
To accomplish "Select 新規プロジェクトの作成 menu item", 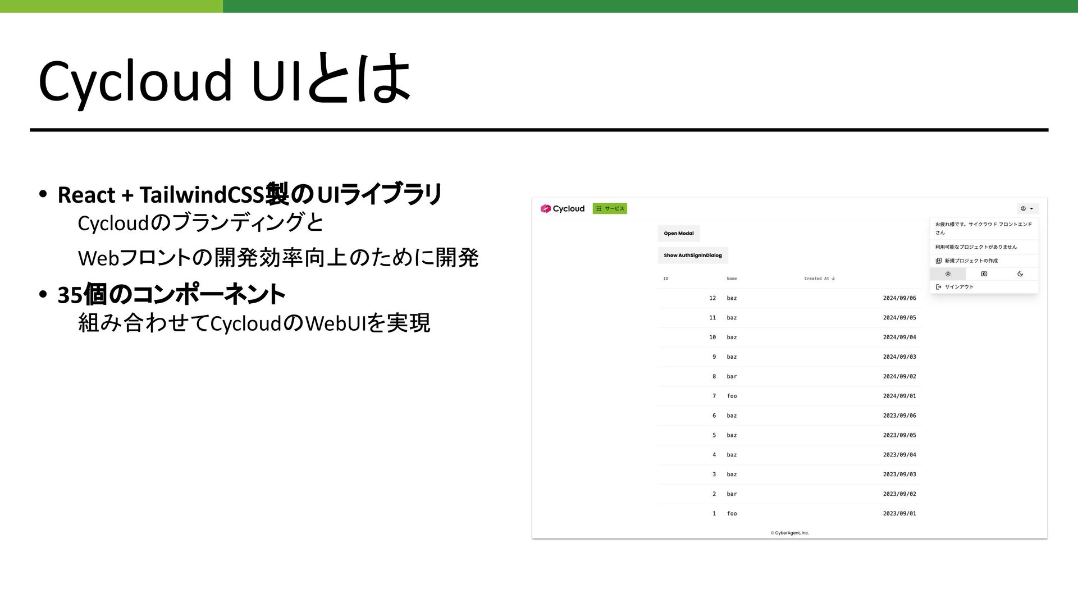I will coord(971,261).
